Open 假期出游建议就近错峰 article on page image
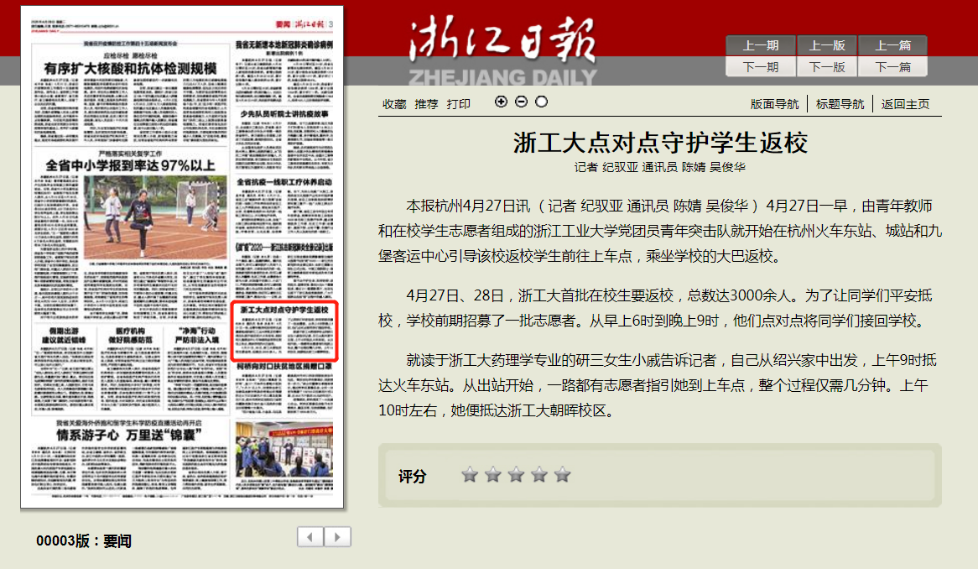978x569 pixels. coord(64,336)
